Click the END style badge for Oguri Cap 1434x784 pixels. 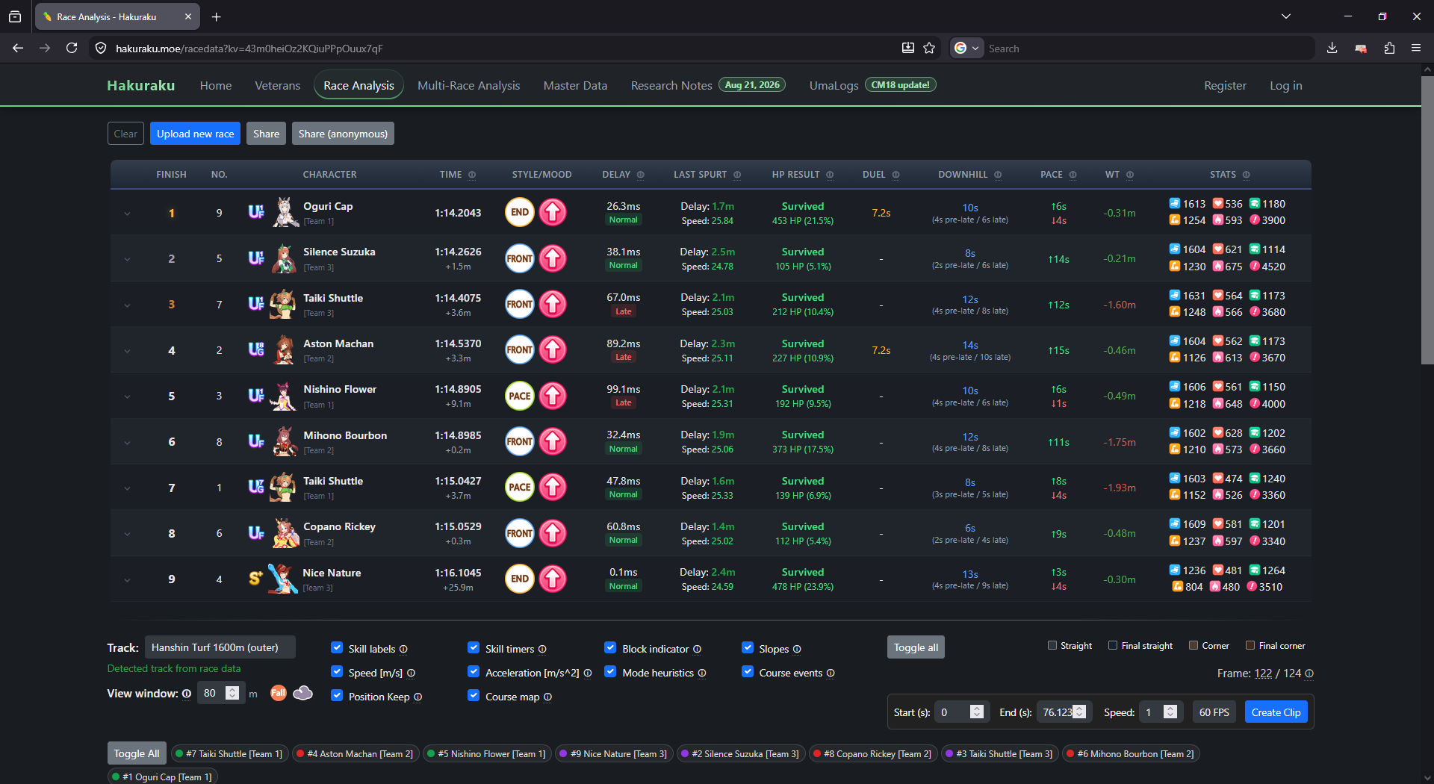point(520,212)
